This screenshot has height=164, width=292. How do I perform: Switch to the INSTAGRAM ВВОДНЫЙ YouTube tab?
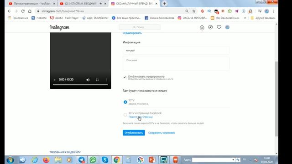point(80,4)
